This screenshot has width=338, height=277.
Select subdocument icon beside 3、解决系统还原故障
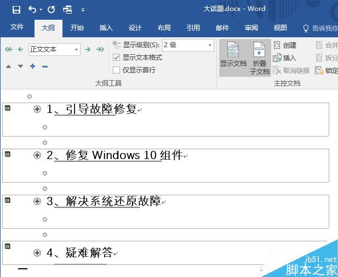point(8,200)
